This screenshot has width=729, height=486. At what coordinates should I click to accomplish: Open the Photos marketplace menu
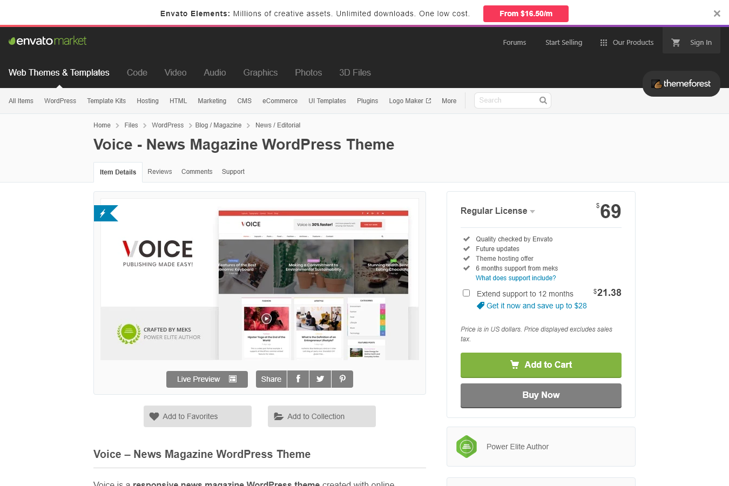[308, 72]
